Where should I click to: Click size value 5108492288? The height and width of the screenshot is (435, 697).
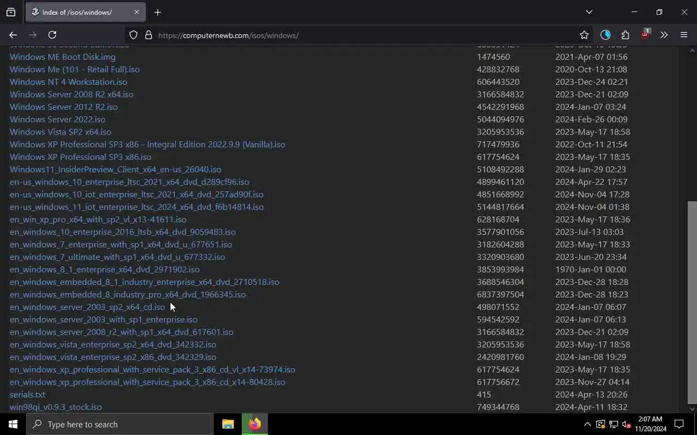coord(500,169)
